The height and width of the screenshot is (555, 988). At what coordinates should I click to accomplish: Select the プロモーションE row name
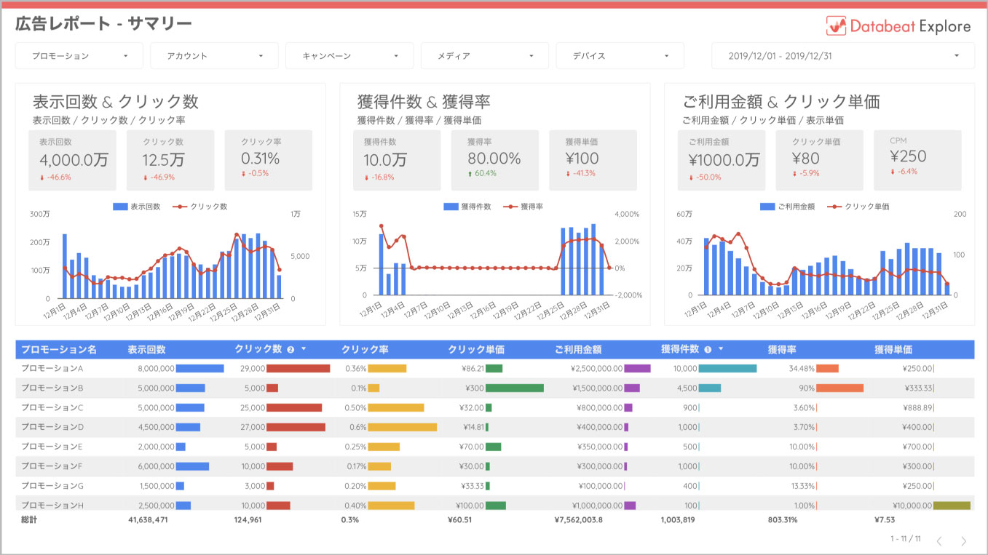52,447
